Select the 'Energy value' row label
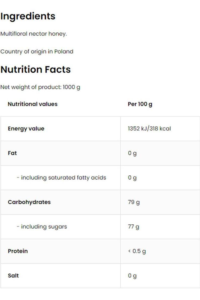Viewport: 200px width, 300px height. pos(26,129)
